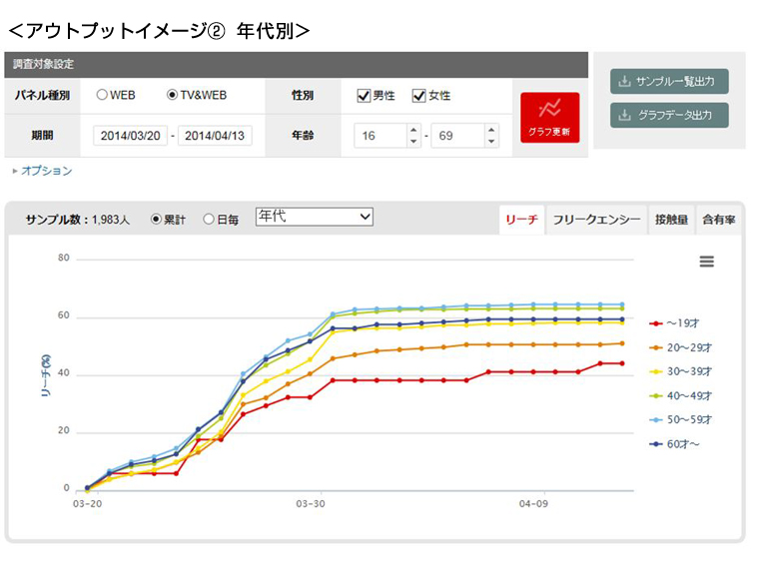
Task: Click the red graph update icon button
Action: 548,117
